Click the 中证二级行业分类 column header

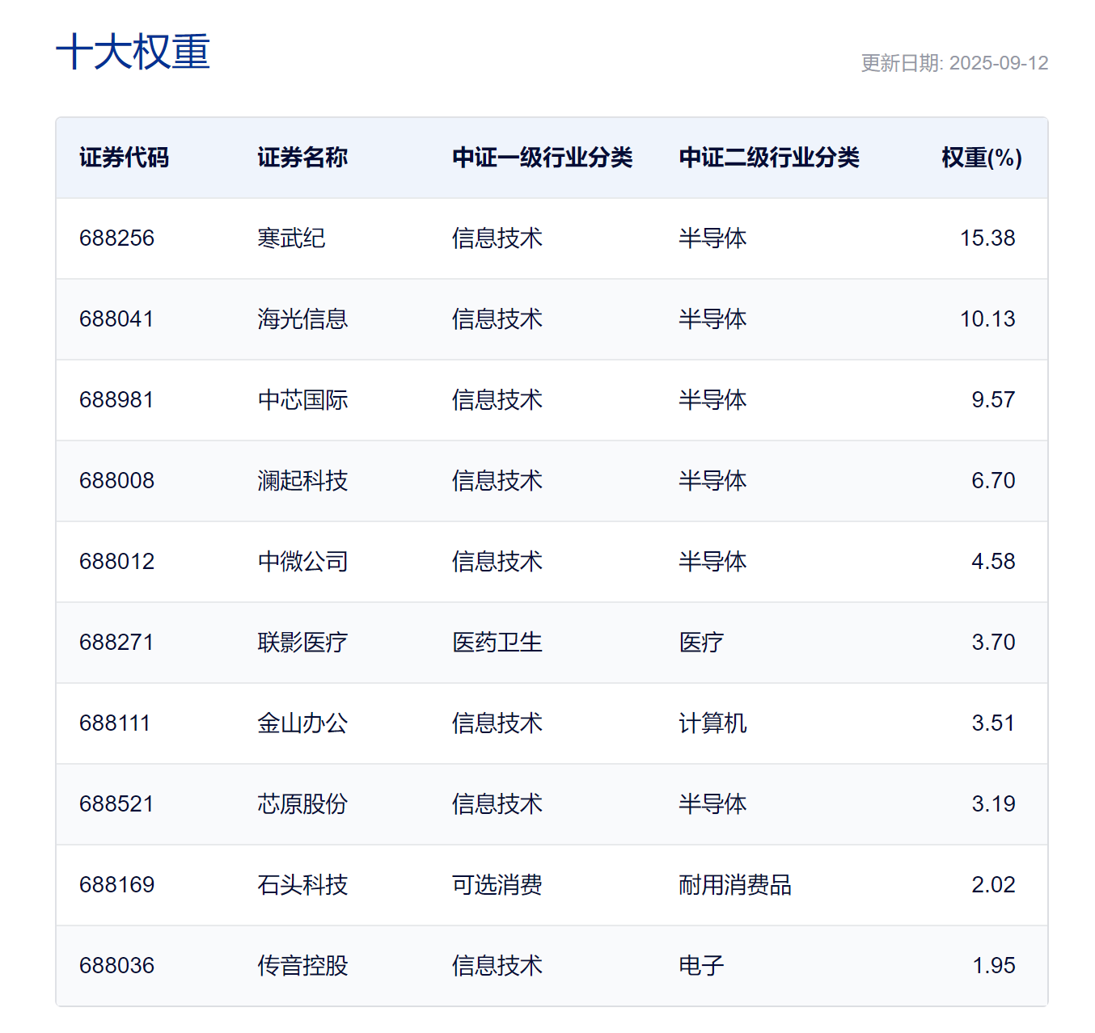[x=769, y=158]
